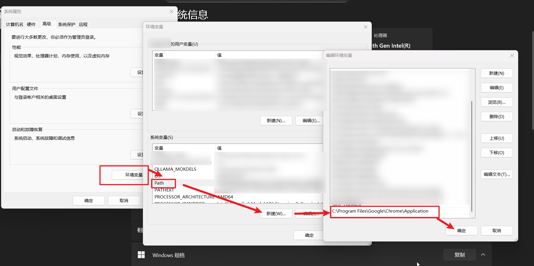Image resolution: width=534 pixels, height=266 pixels.
Task: Select the PROCESSOR_ARCHITECTURE variable row
Action: pyautogui.click(x=238, y=197)
